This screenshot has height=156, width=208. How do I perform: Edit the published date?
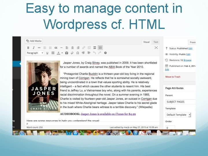pyautogui.click(x=167, y=70)
